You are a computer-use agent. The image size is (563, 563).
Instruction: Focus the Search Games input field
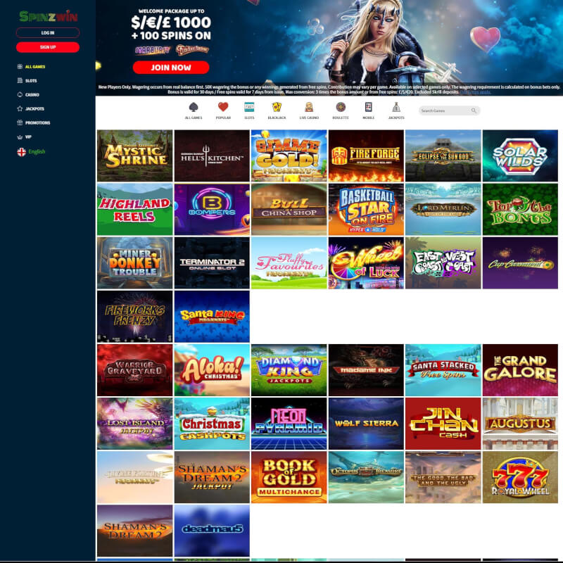point(443,110)
